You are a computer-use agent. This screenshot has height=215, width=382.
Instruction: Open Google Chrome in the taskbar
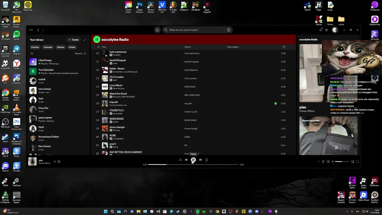coord(217,211)
